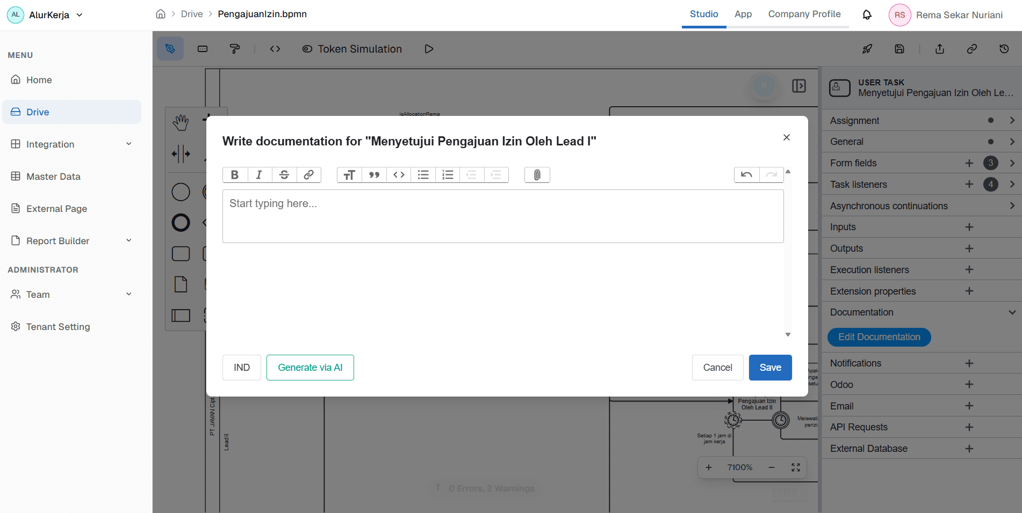This screenshot has width=1022, height=513.
Task: Click the Generate via AI button
Action: coord(310,368)
